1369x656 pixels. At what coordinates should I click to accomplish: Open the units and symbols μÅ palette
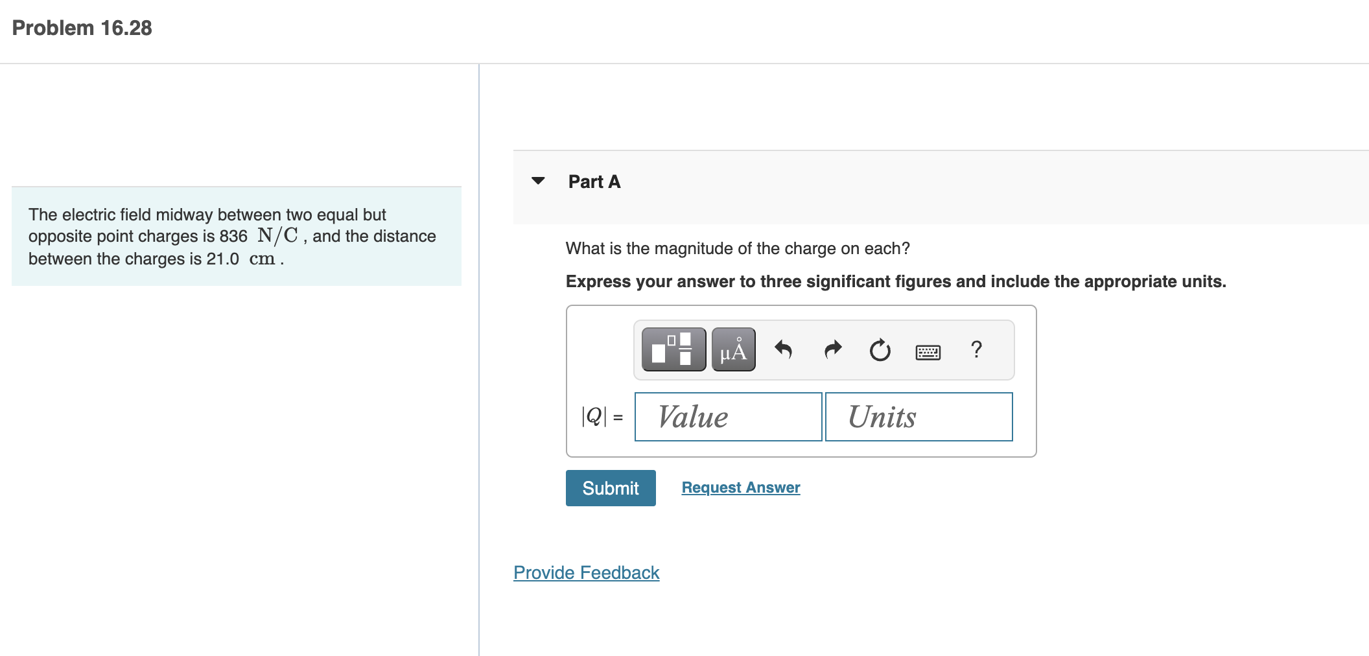pos(733,349)
